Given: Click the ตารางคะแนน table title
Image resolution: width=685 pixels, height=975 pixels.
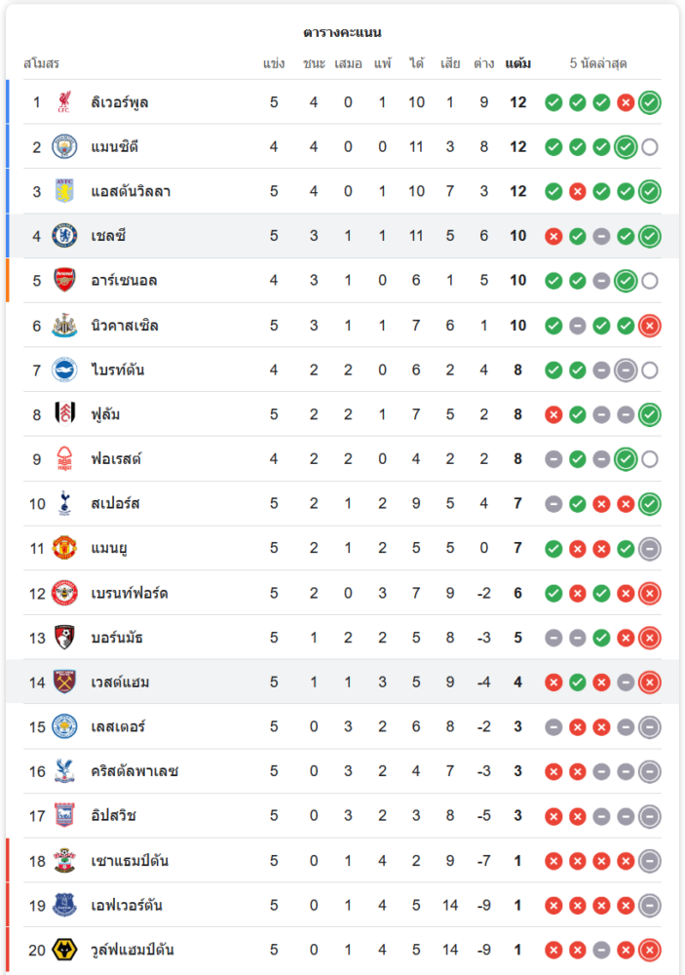Looking at the screenshot, I should [x=342, y=32].
